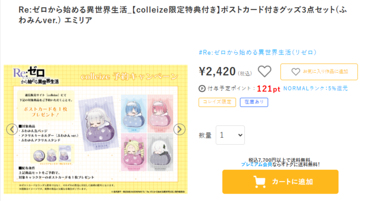Show next product image with right arrow
The height and width of the screenshot is (201, 367).
(x=179, y=129)
